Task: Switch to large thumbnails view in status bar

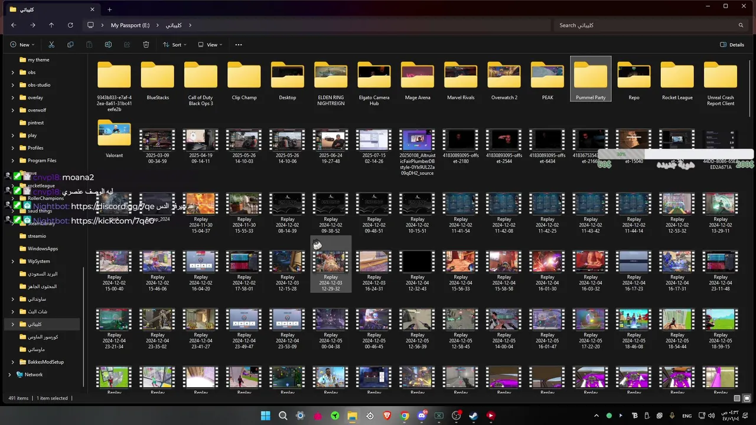Action: (747, 398)
